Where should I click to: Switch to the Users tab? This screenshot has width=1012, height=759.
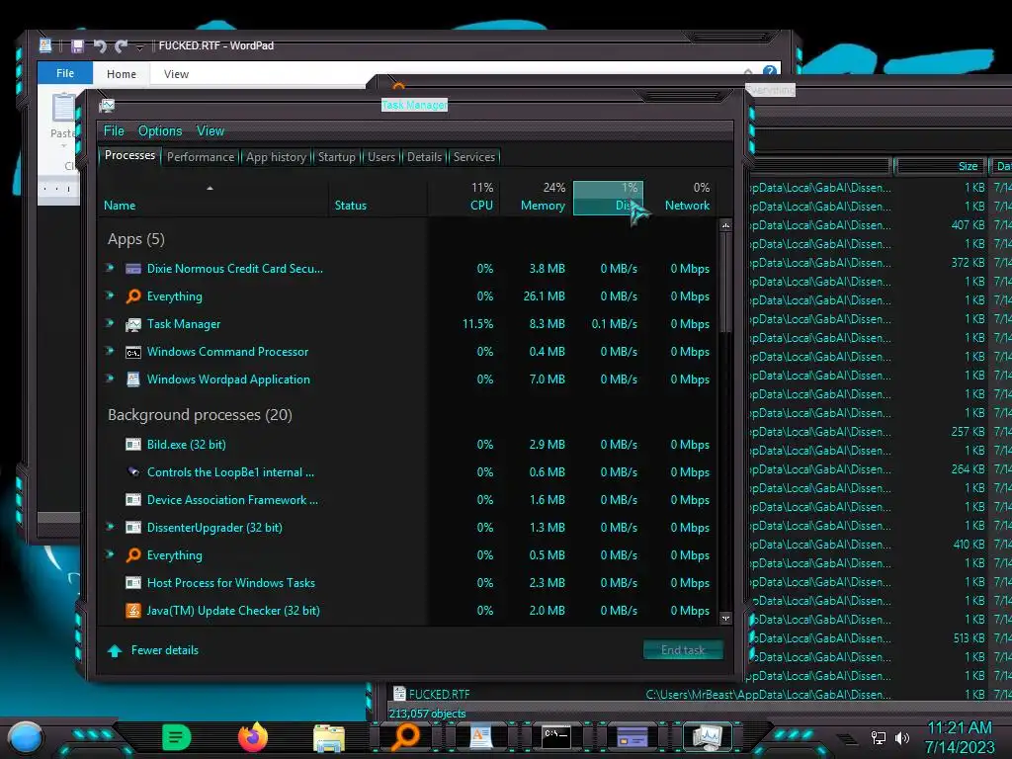(x=380, y=157)
